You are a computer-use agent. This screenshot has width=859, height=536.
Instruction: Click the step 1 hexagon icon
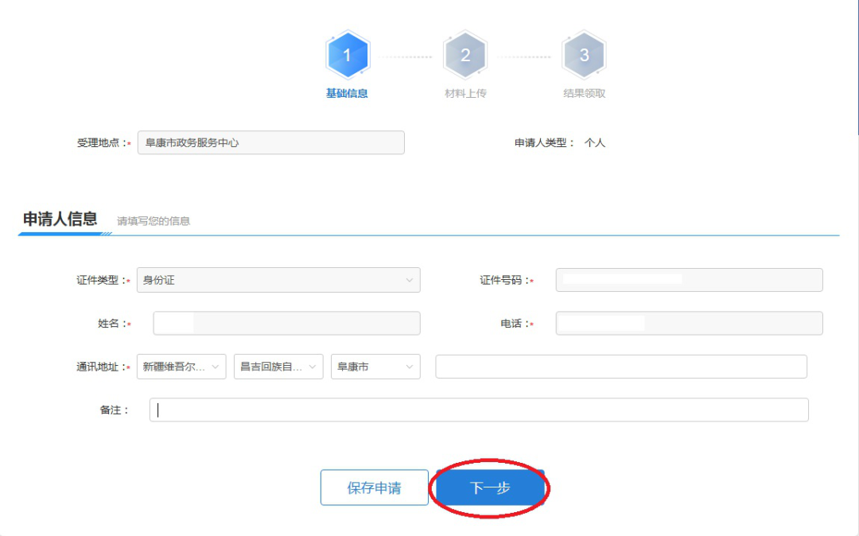point(347,55)
